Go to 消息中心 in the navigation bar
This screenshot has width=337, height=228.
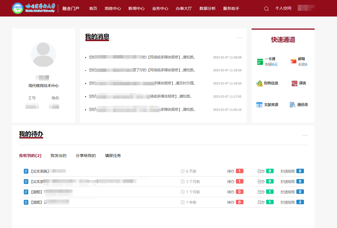[x=113, y=8]
